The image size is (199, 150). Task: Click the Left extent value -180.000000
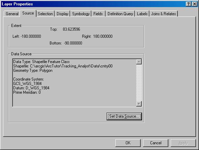pos(31,36)
